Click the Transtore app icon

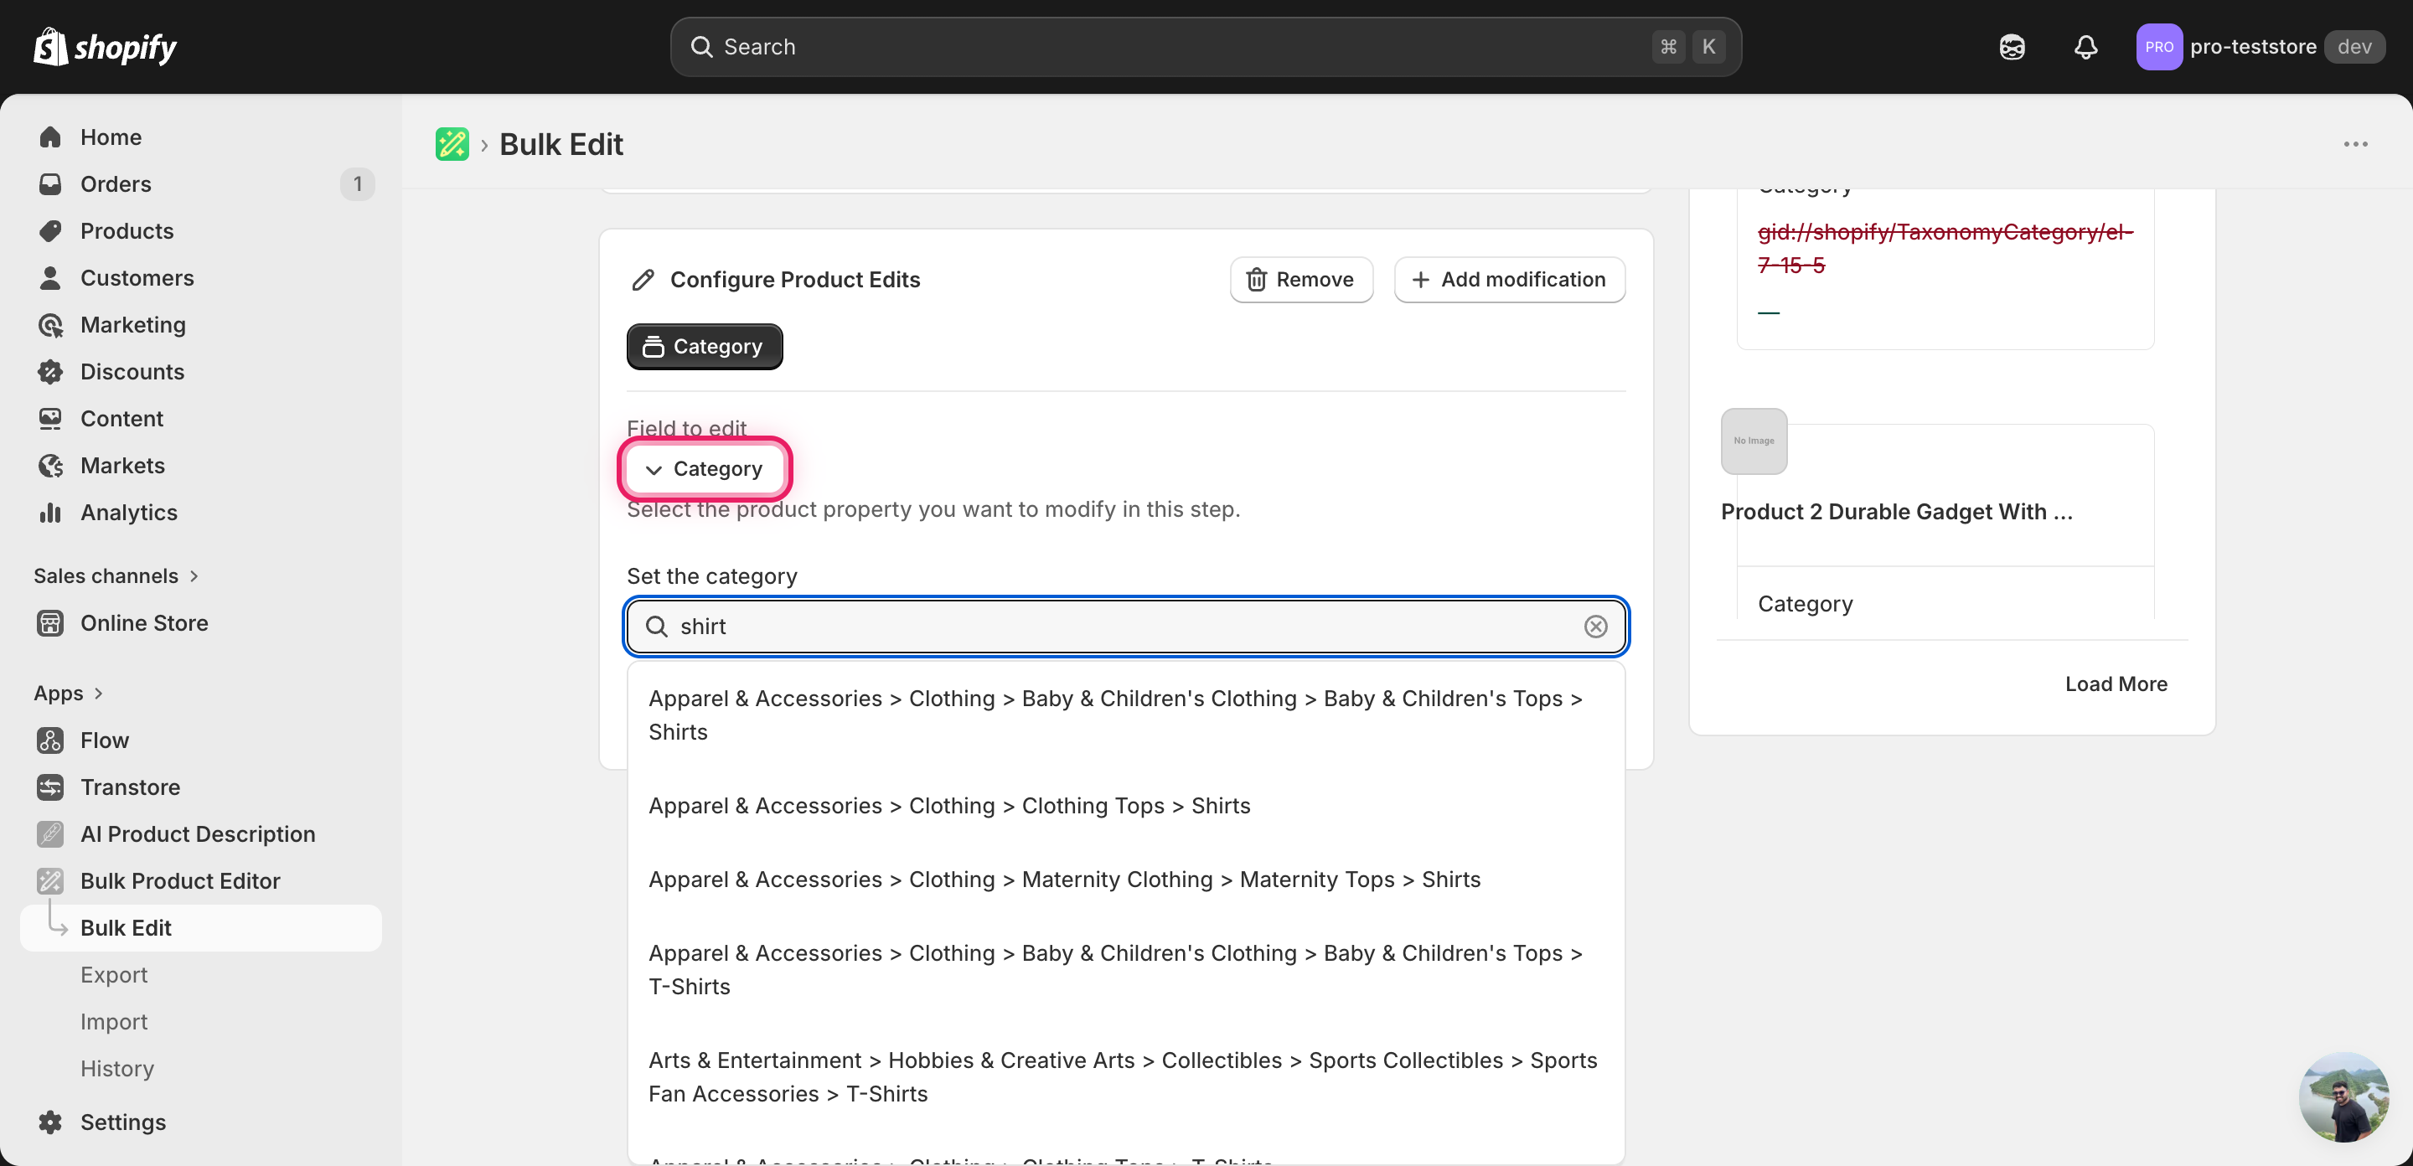click(49, 786)
